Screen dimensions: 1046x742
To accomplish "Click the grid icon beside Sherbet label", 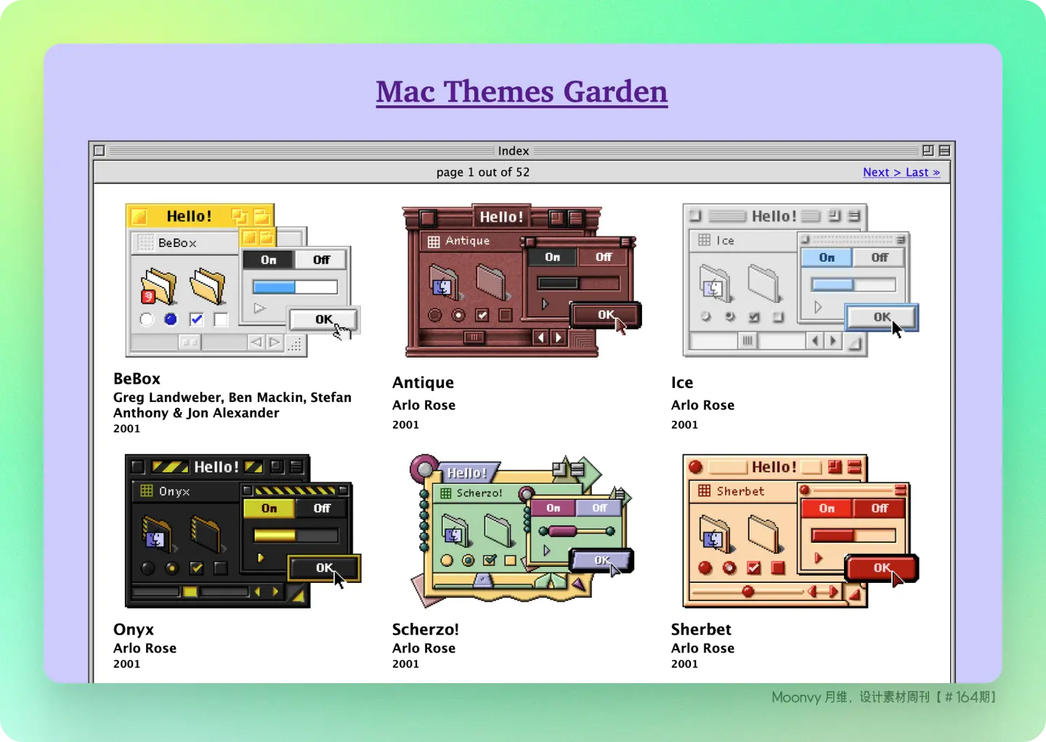I will (704, 491).
